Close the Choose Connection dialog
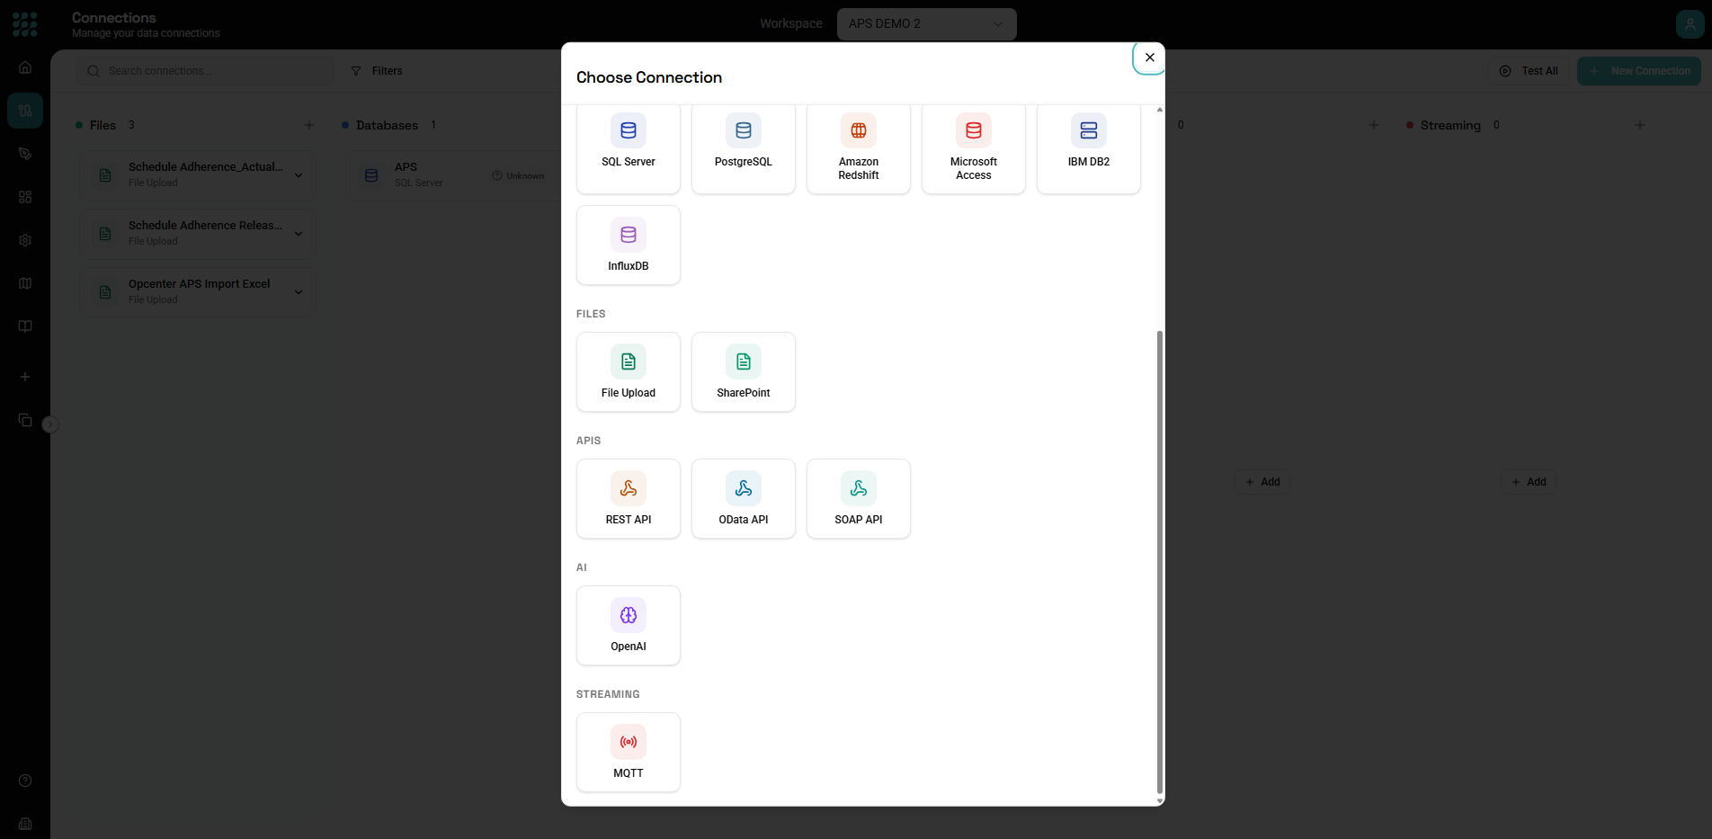This screenshot has height=839, width=1712. [1149, 58]
